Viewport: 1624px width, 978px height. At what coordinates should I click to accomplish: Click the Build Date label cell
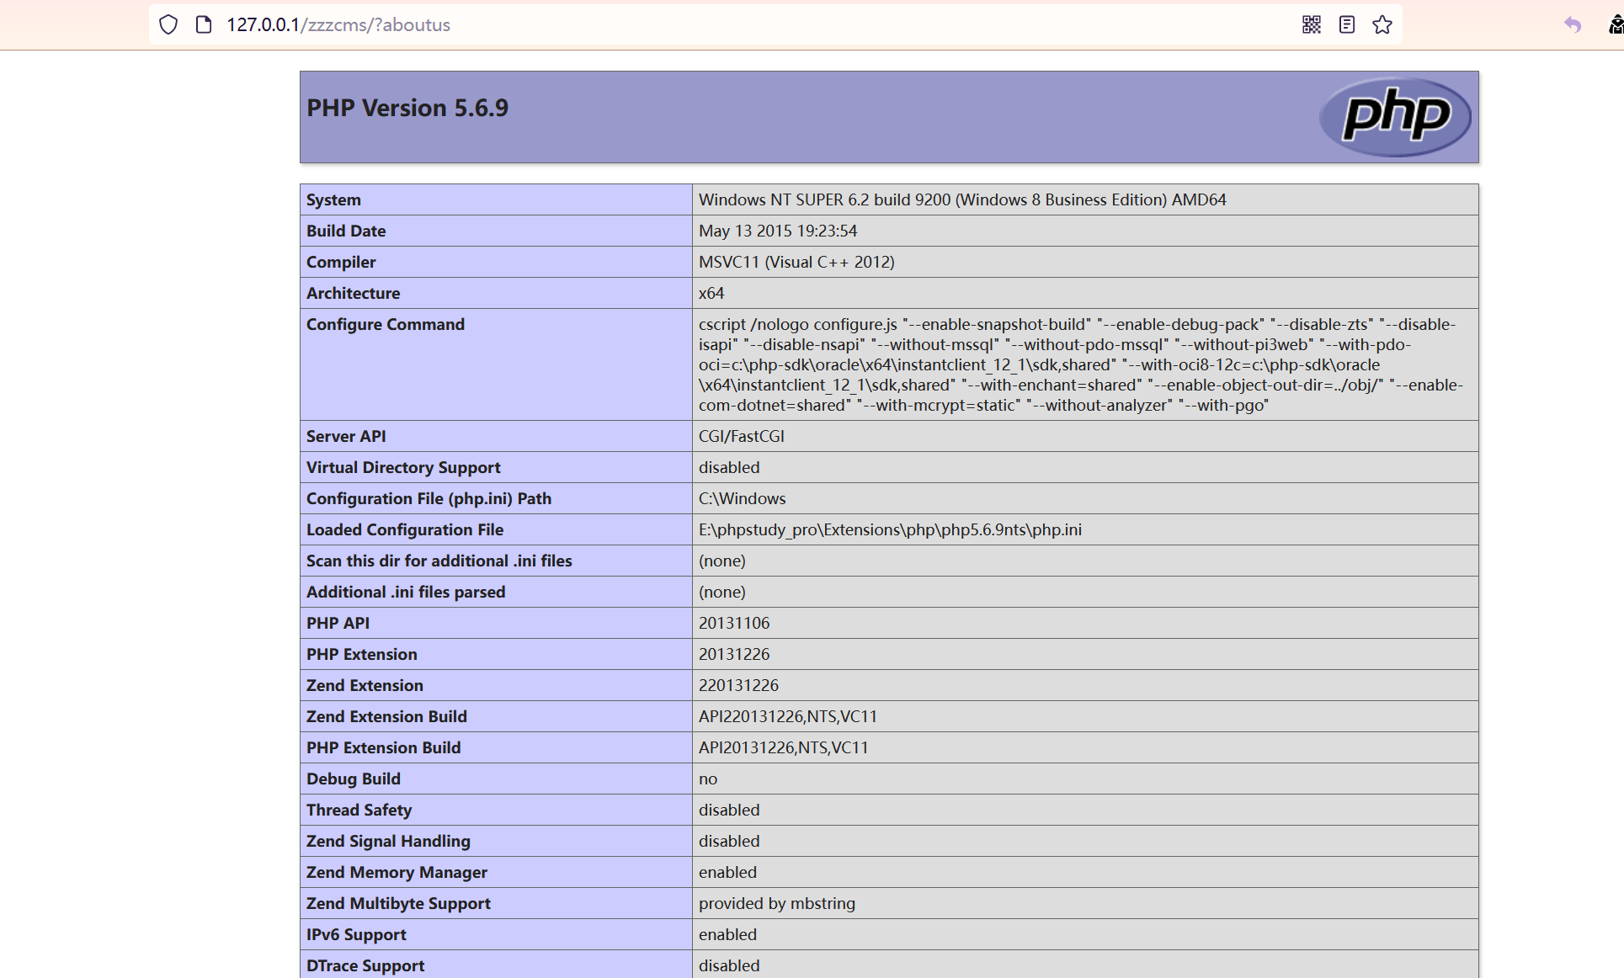coord(346,231)
